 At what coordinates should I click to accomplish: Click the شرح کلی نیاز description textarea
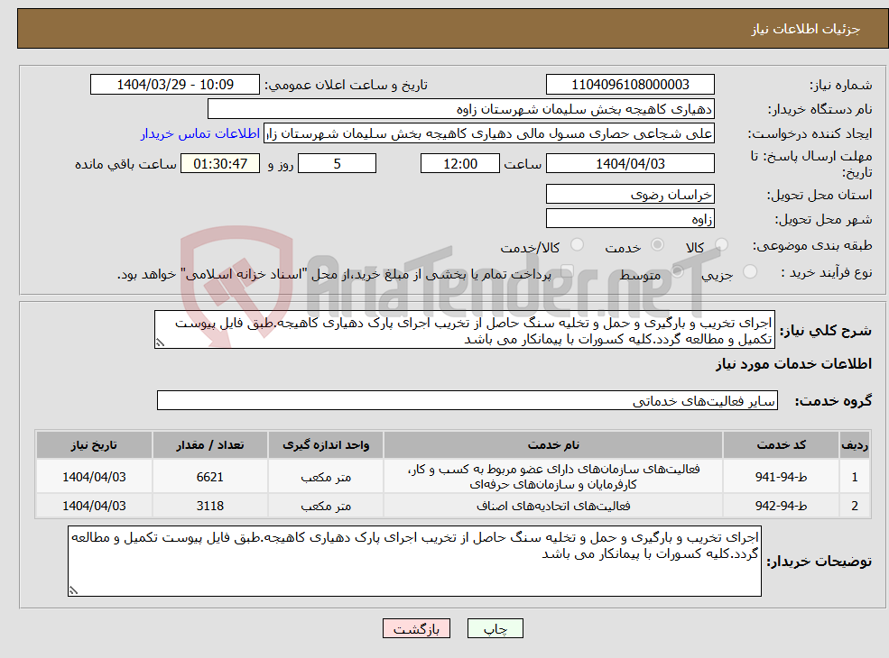(464, 330)
